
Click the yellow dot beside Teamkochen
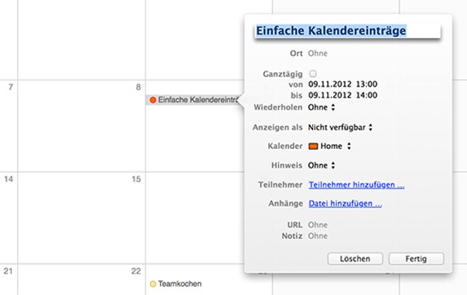[152, 284]
